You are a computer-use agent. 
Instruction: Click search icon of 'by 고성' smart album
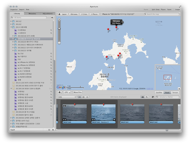[51, 53]
